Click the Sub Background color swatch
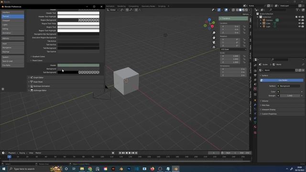 click(78, 72)
